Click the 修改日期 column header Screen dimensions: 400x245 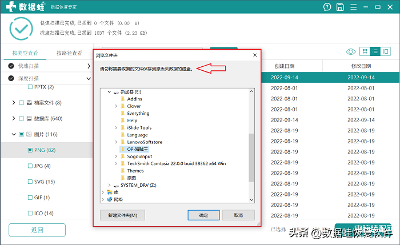(361, 66)
